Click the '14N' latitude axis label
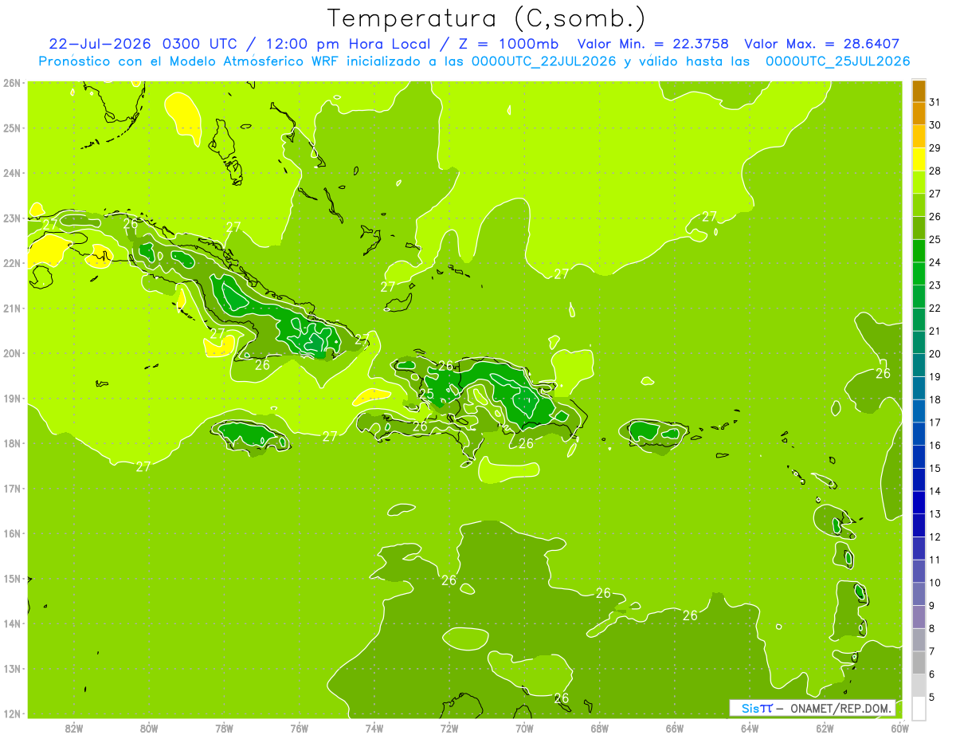This screenshot has height=739, width=956. tap(12, 623)
